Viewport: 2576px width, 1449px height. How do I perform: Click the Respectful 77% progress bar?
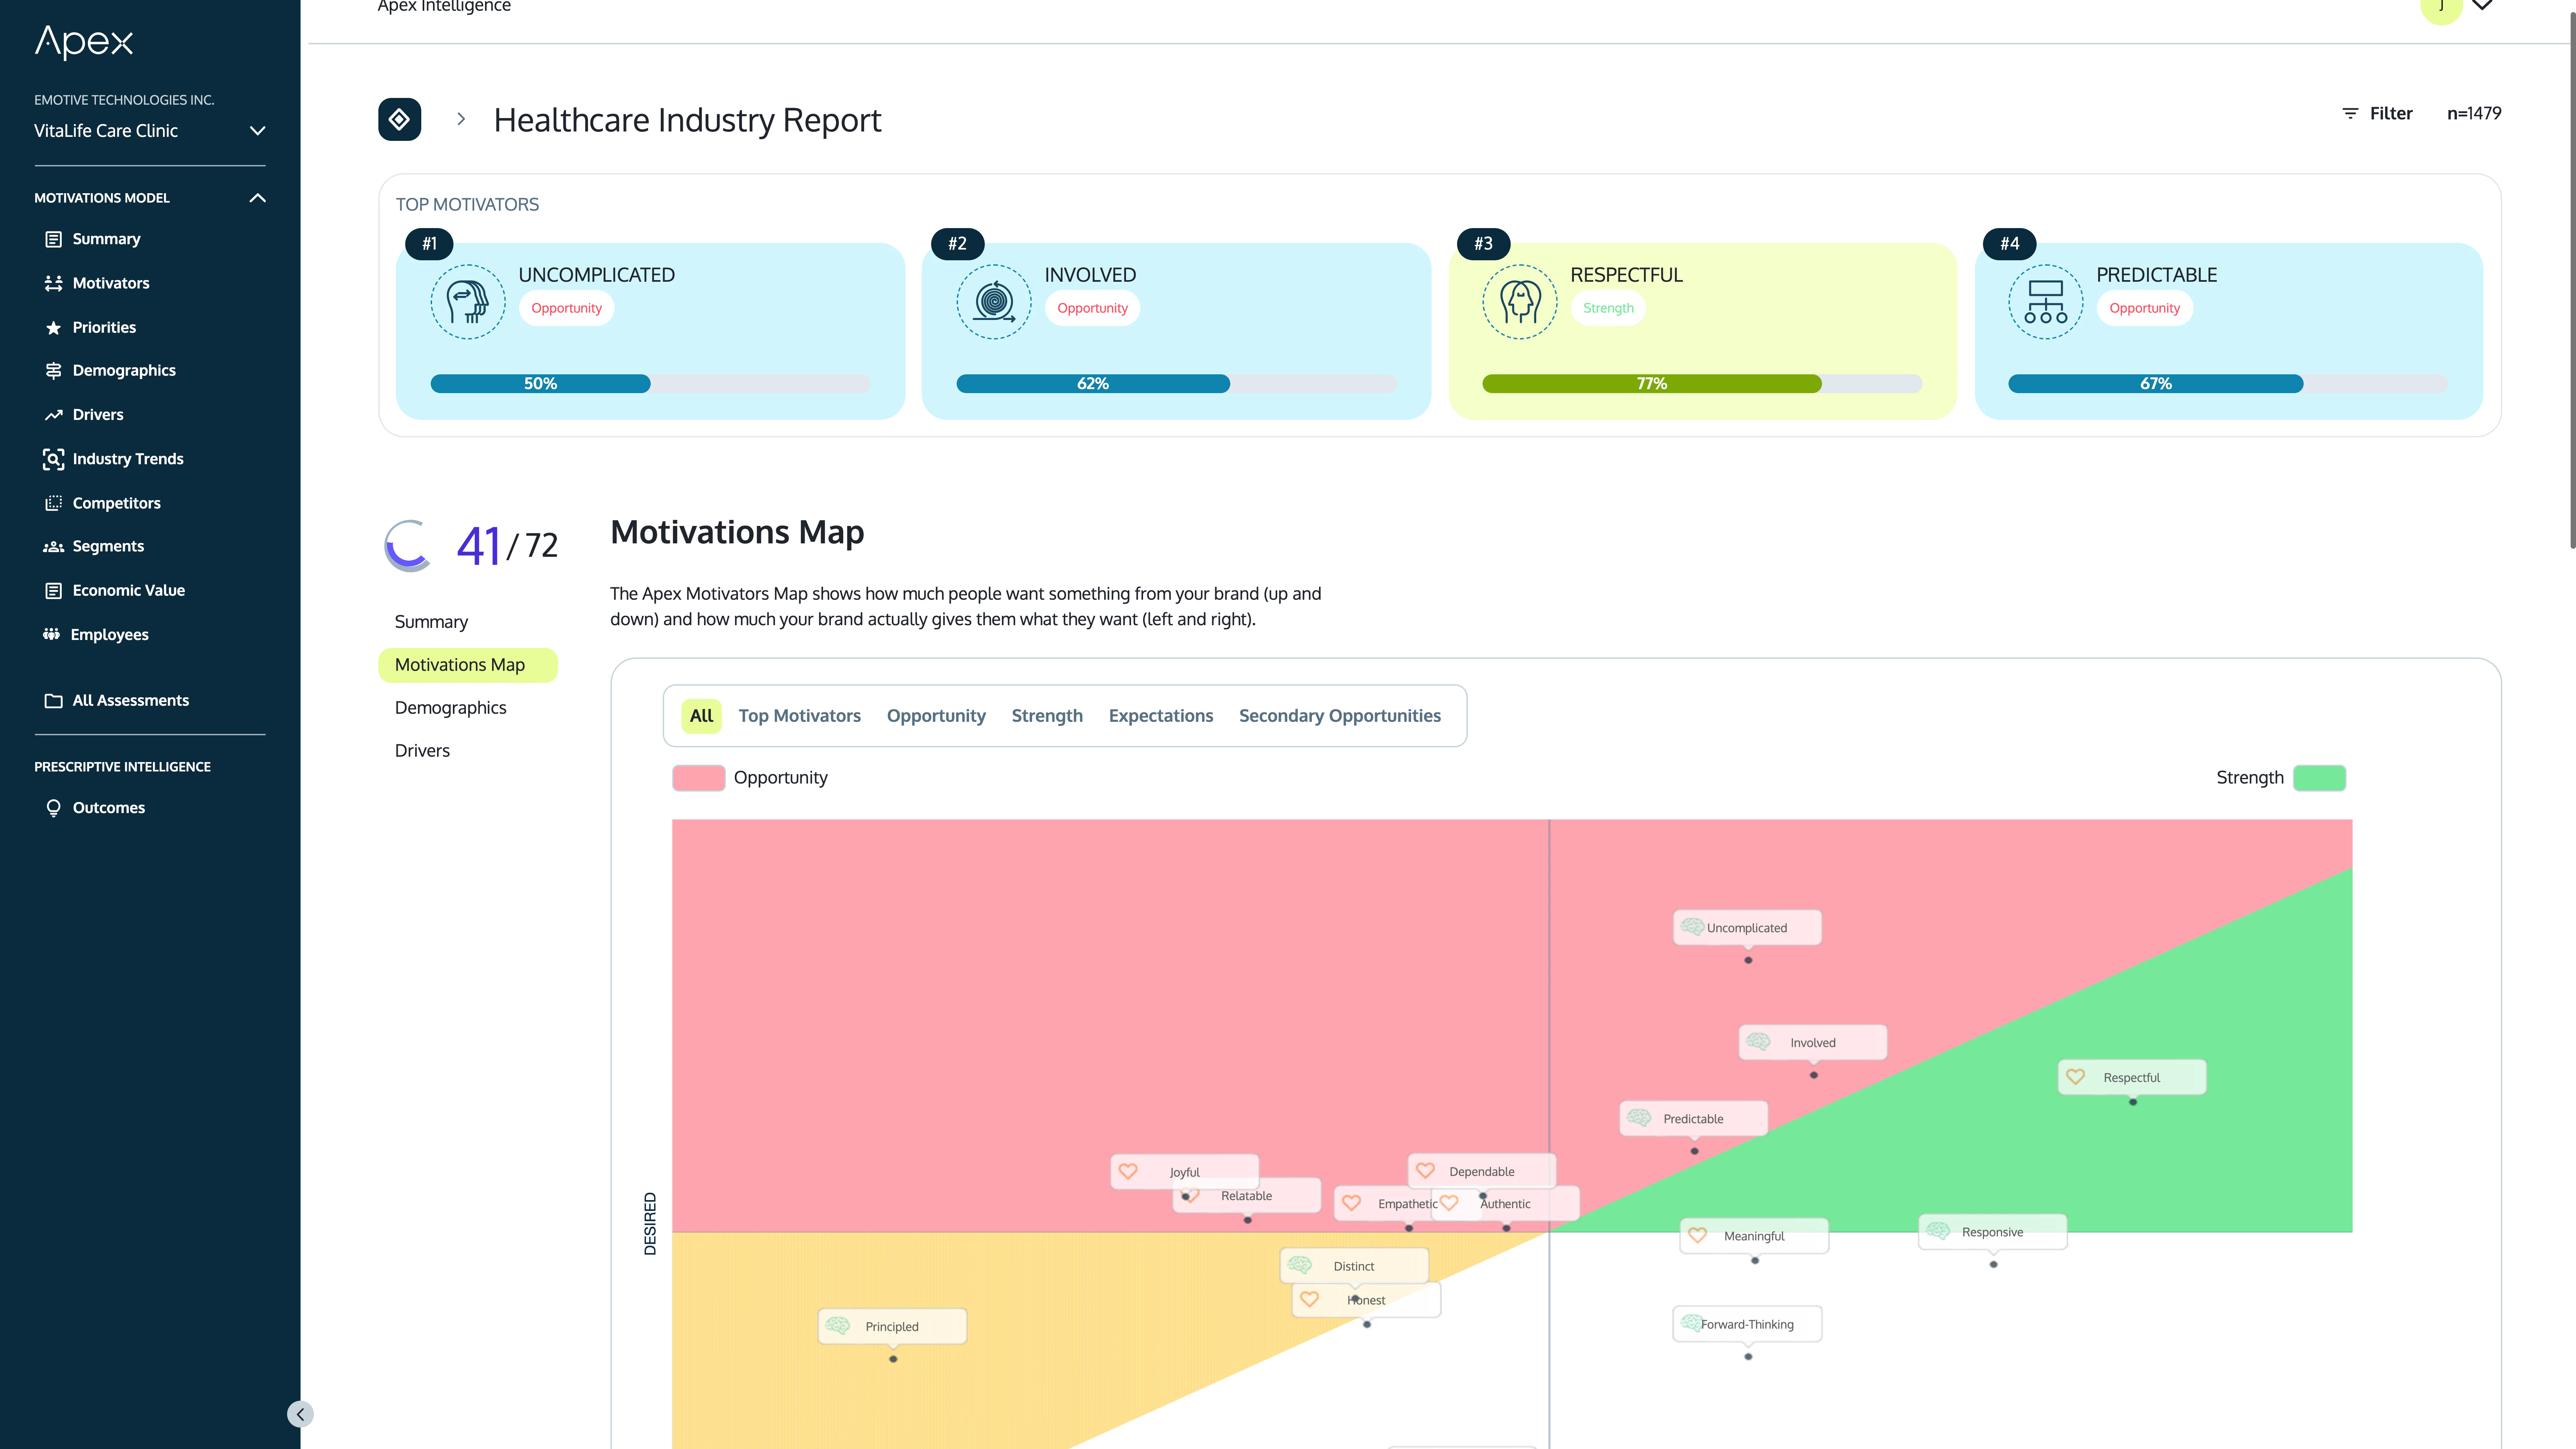1702,384
